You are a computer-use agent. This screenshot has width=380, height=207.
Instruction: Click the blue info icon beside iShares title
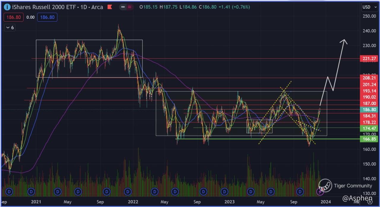tap(7, 7)
